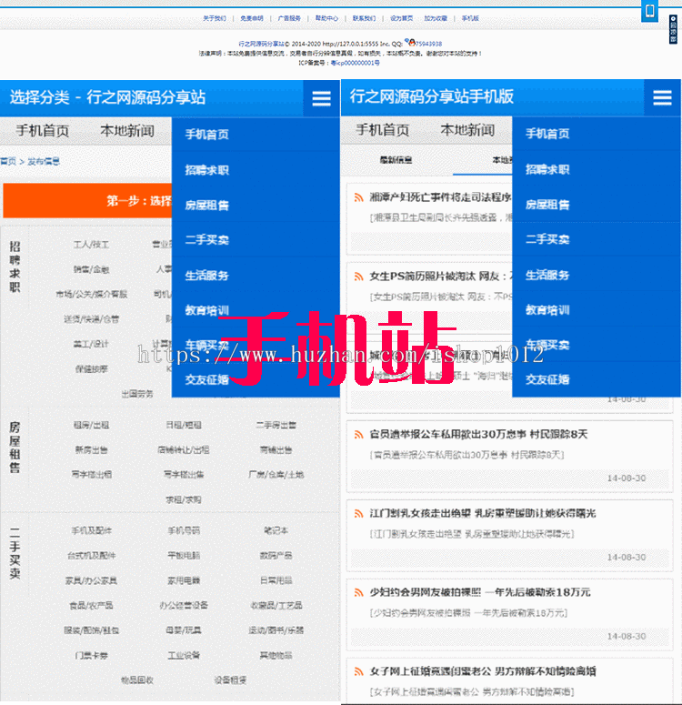
Task: Open 本地新闻 tab in left panel nav bar
Action: point(127,131)
